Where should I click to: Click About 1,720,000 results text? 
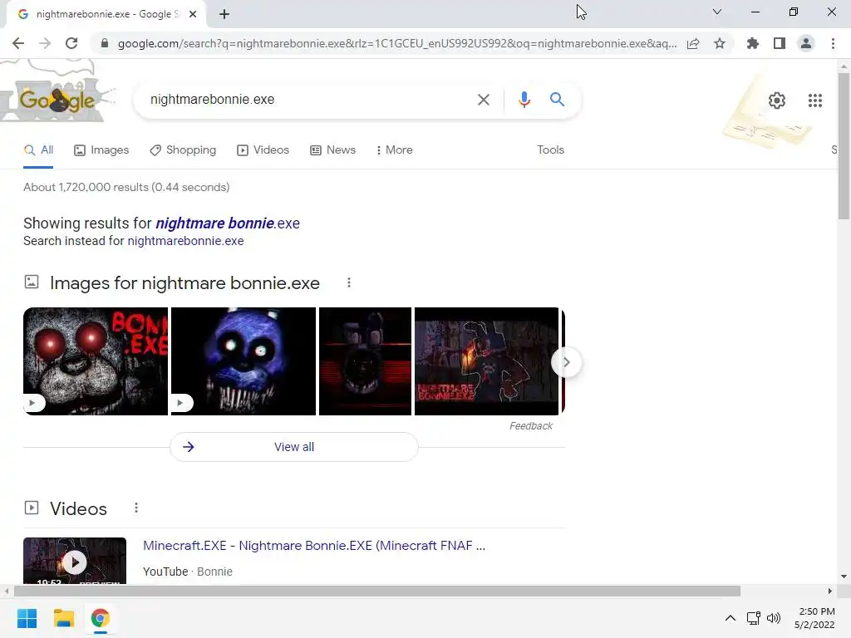coord(126,187)
